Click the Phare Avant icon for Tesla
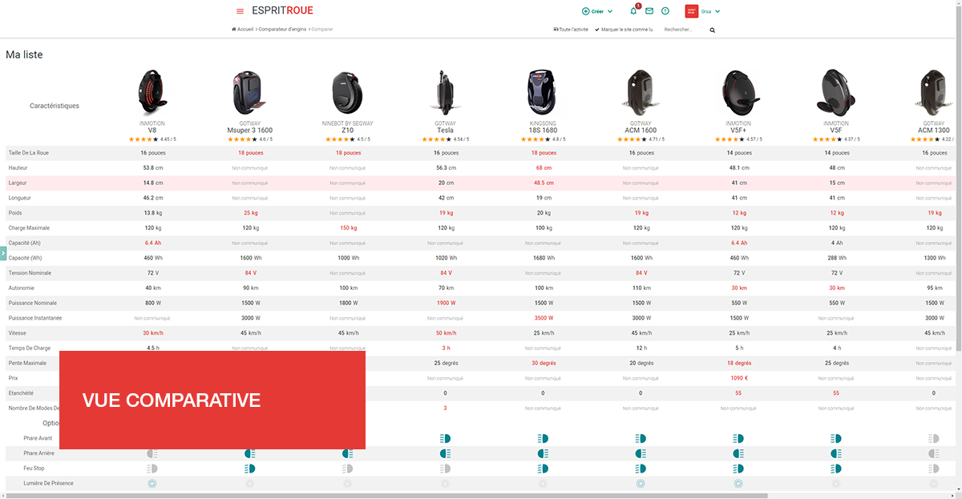This screenshot has height=499, width=962. tap(445, 439)
